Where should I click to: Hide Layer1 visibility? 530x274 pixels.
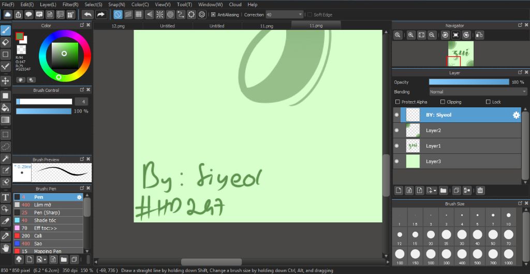[397, 146]
